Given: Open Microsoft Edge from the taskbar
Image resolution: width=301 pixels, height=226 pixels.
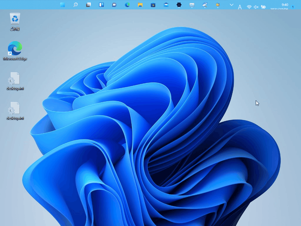Looking at the screenshot, I should [127, 5].
